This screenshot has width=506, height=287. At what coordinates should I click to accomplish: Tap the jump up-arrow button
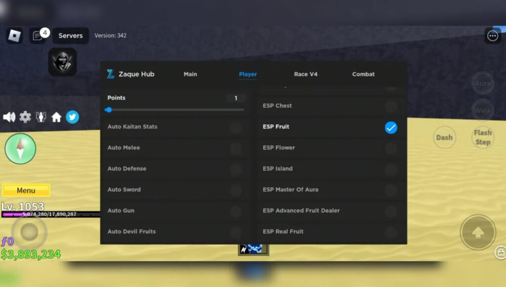478,232
